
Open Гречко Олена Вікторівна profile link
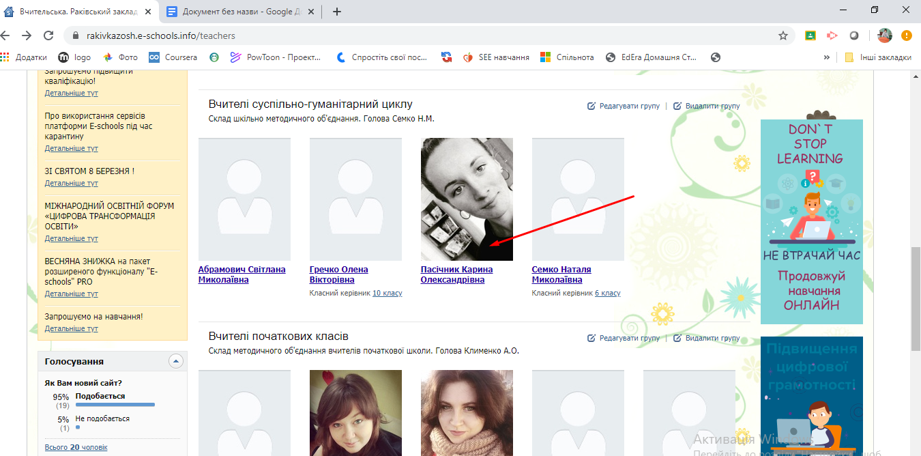(x=338, y=274)
